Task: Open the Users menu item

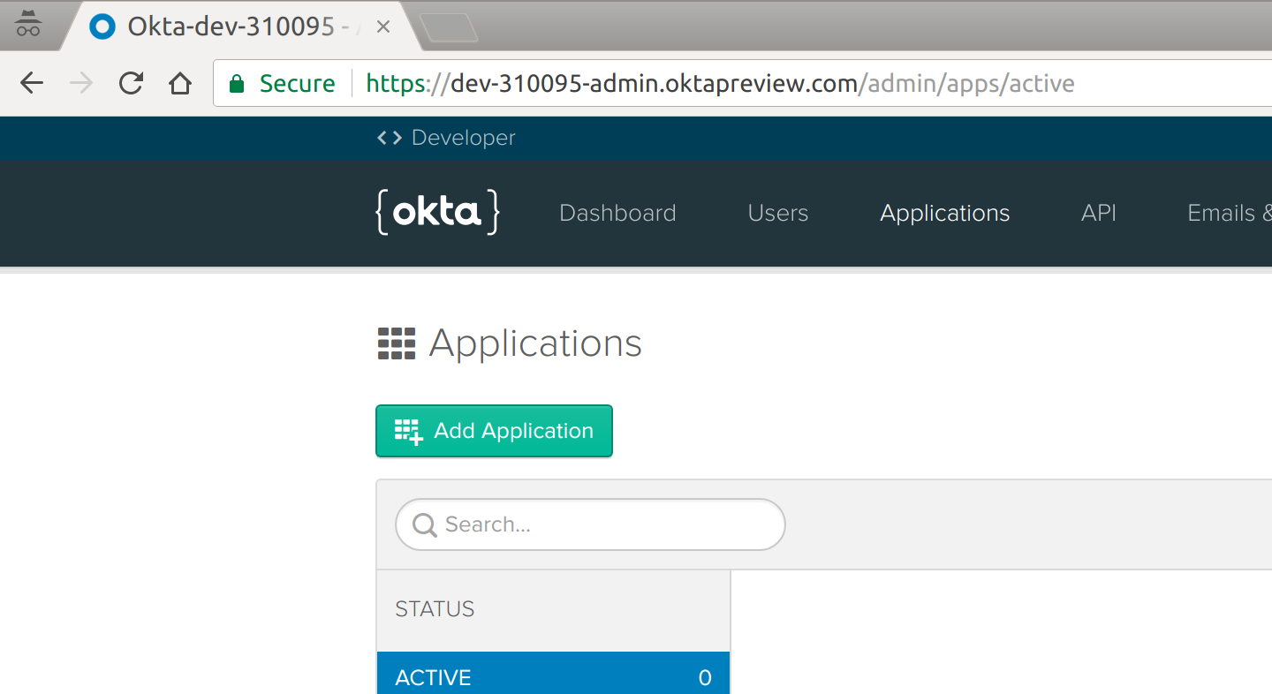Action: (x=777, y=213)
